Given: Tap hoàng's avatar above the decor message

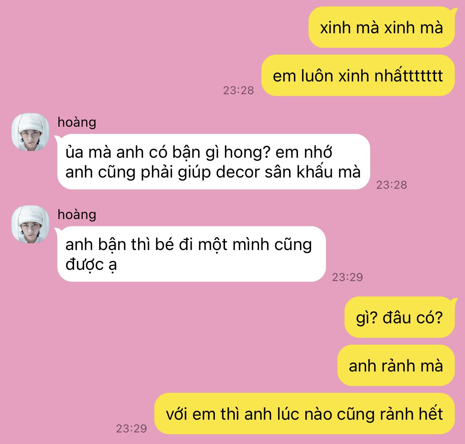Looking at the screenshot, I should (30, 132).
